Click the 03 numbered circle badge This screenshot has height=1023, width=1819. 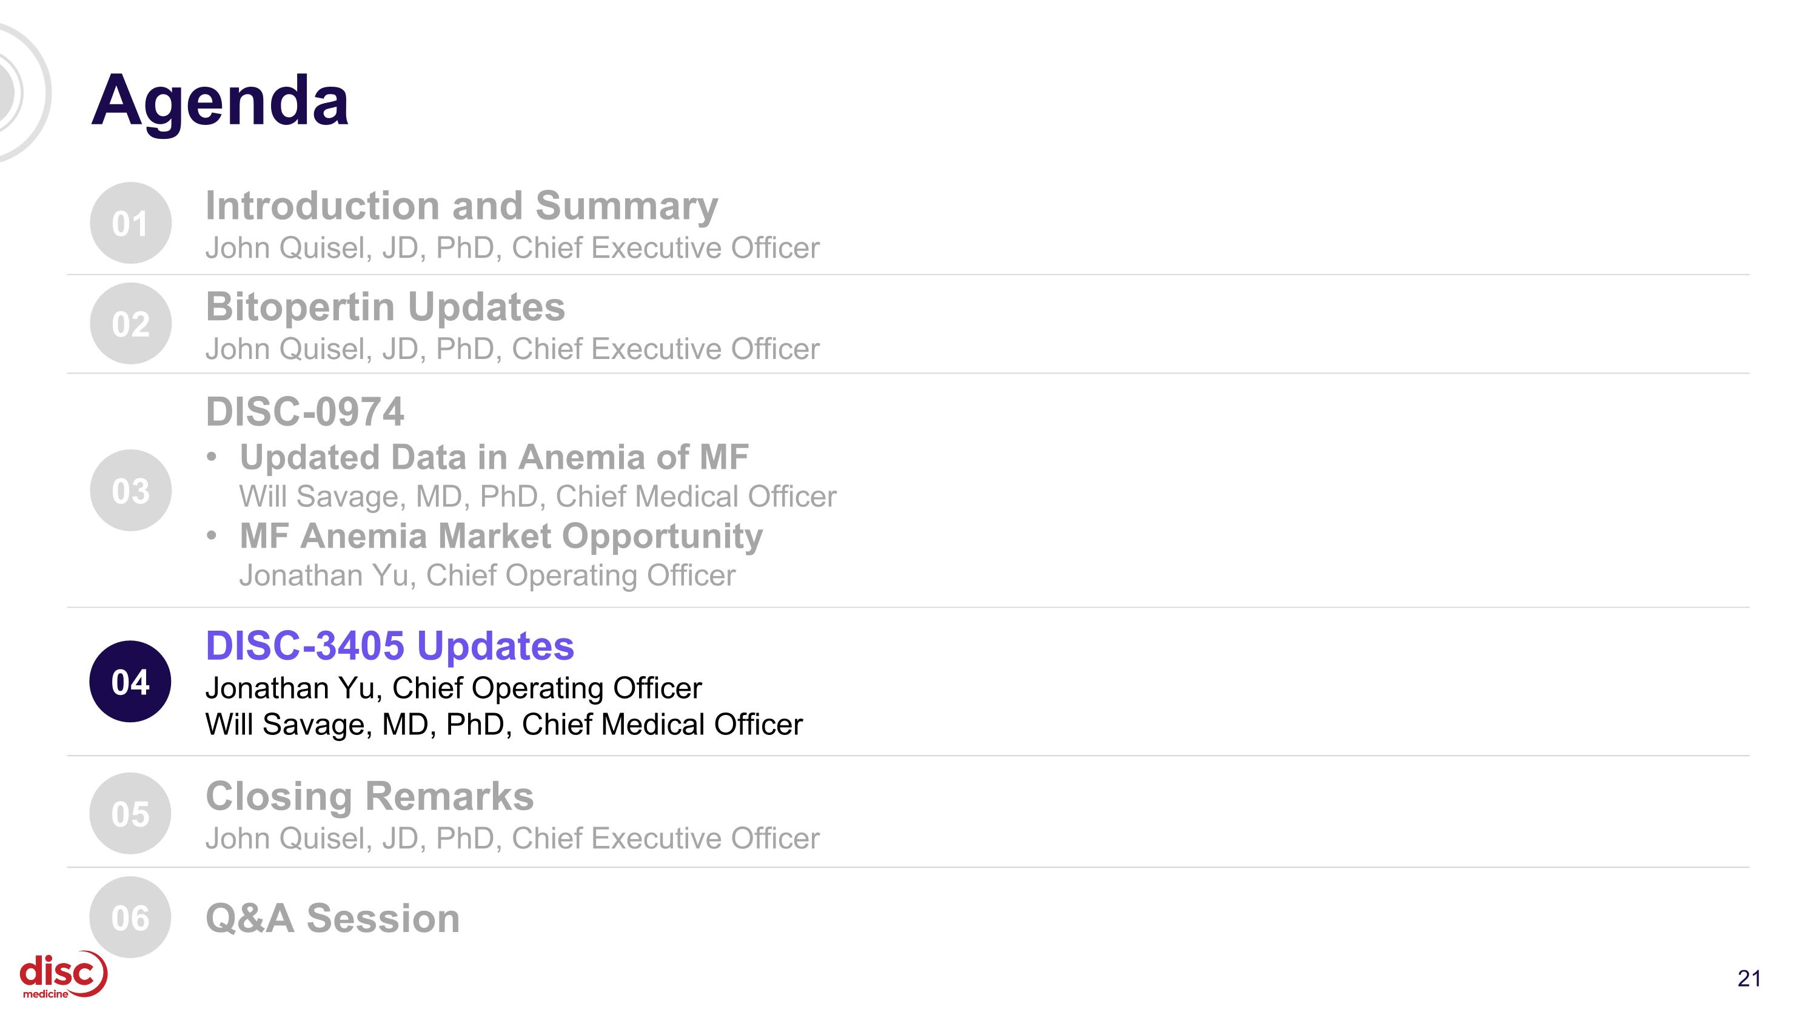[130, 490]
